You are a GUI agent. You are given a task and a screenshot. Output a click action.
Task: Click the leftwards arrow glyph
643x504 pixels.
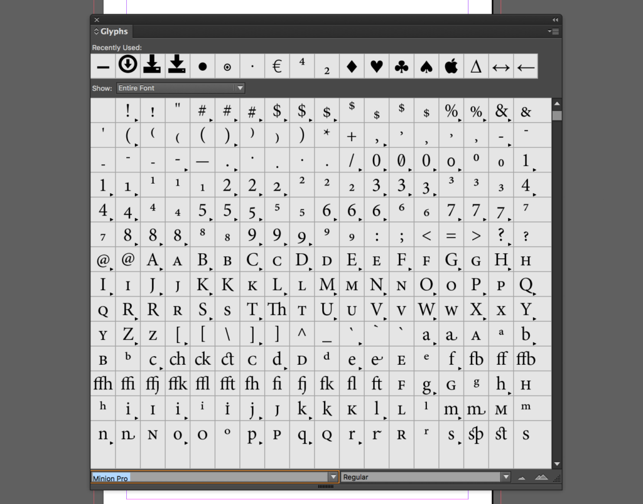point(526,65)
